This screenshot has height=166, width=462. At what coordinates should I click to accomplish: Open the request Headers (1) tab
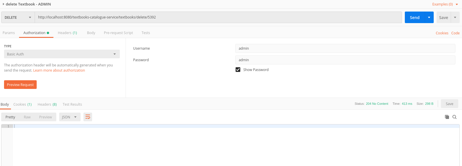[x=67, y=33]
